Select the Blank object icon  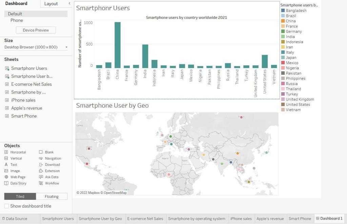41,152
